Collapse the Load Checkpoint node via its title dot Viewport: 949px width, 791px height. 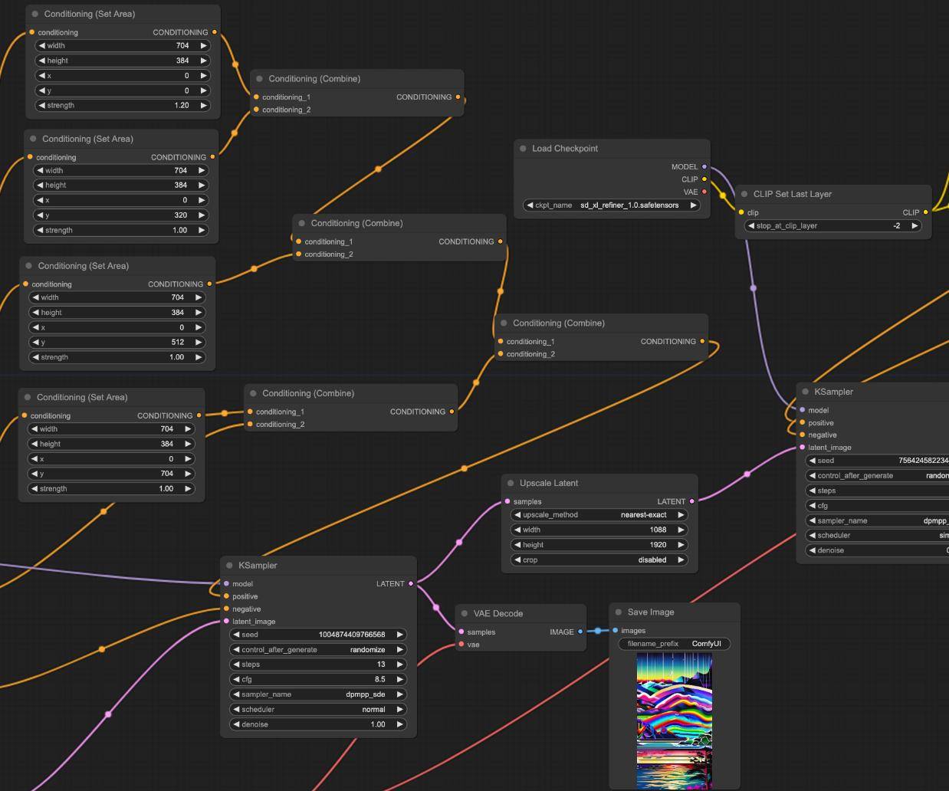523,149
